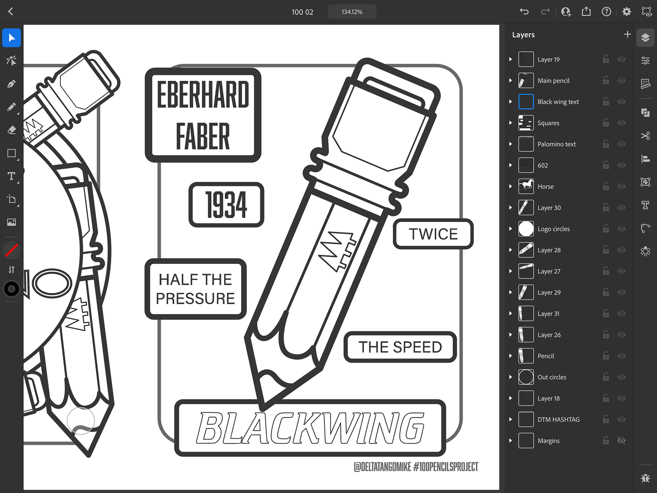
Task: Open the Precision ruler panel
Action: click(x=645, y=84)
